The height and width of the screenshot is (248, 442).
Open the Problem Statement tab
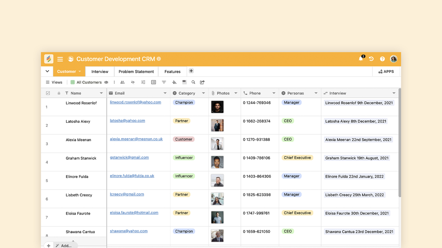click(x=136, y=71)
